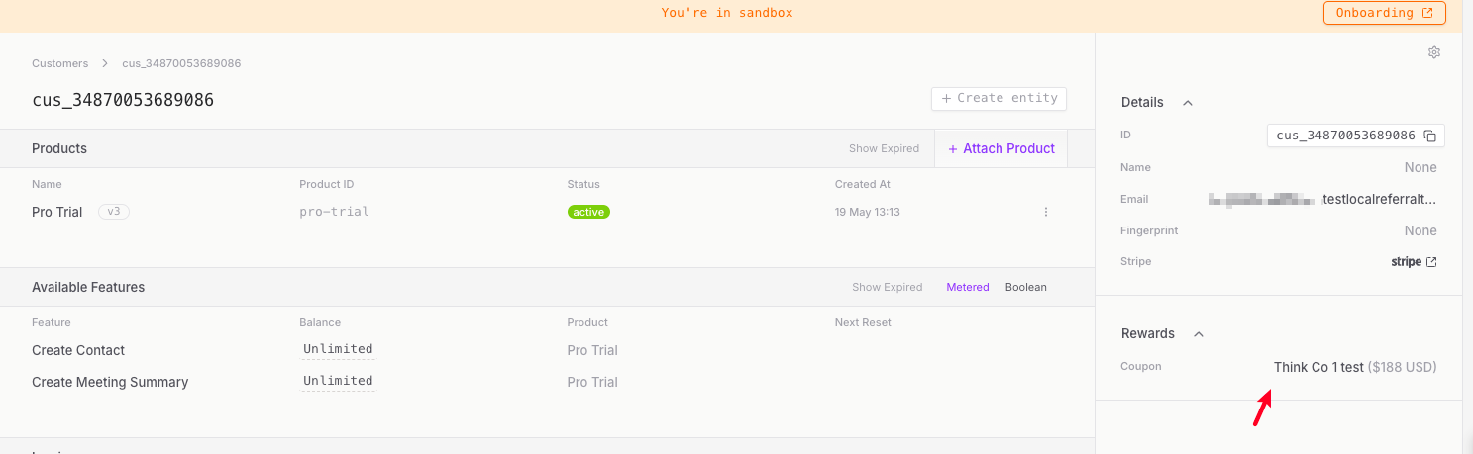This screenshot has height=454, width=1473.
Task: Click the Status column header
Action: click(583, 184)
